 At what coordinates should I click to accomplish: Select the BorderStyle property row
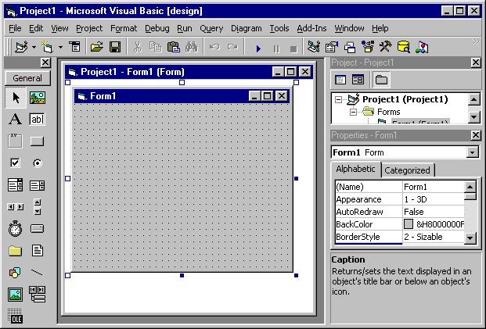[400, 237]
